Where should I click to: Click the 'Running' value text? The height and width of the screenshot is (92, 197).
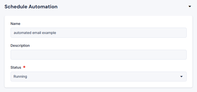click(x=20, y=76)
